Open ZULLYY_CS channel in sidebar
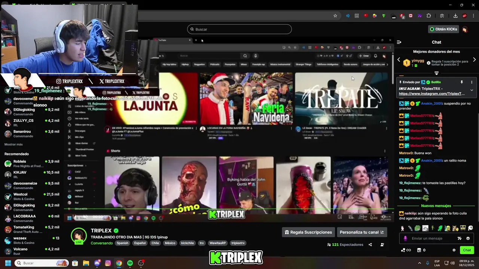 (x=32, y=123)
